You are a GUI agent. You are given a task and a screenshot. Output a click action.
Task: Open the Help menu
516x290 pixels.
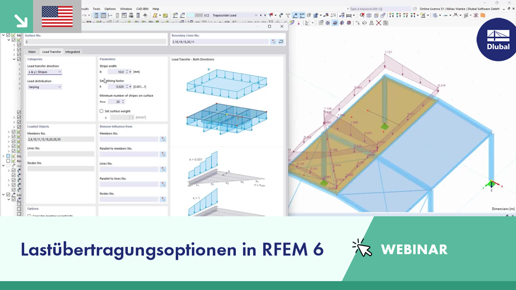[x=156, y=9]
